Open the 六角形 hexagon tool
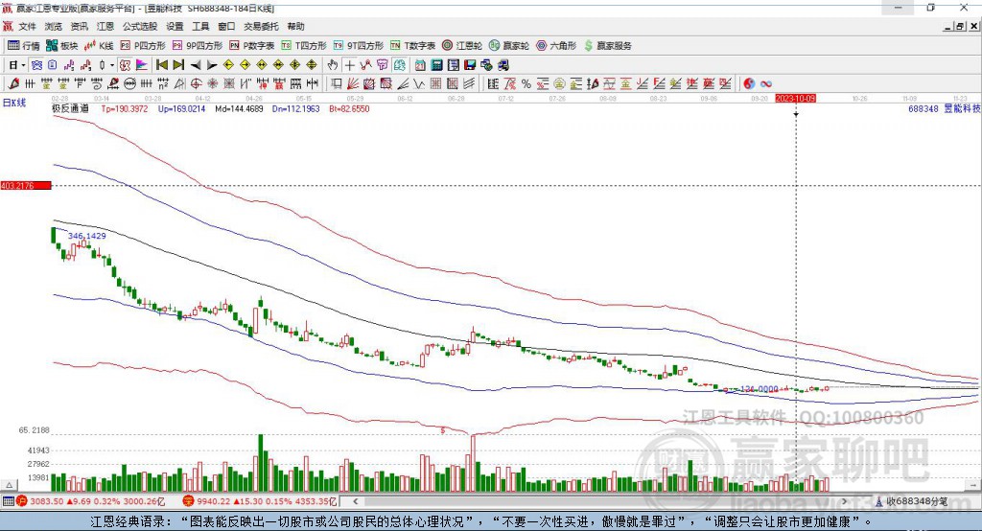982x531 pixels. [x=556, y=46]
